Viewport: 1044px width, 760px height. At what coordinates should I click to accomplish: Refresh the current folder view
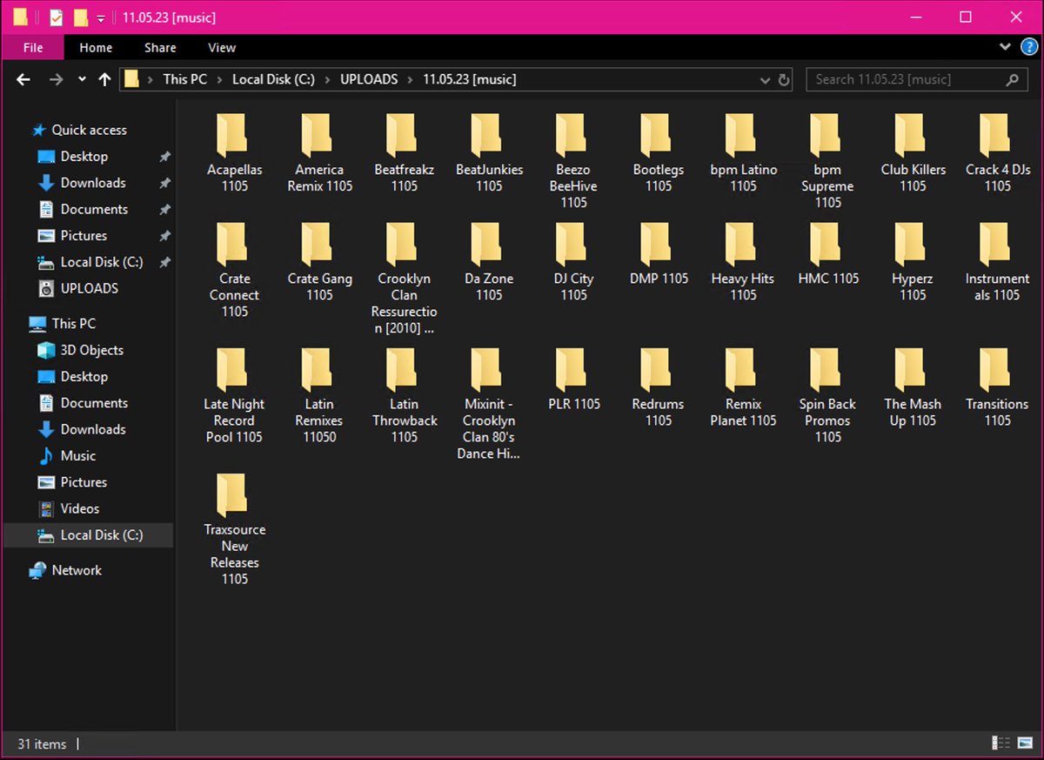coord(784,80)
